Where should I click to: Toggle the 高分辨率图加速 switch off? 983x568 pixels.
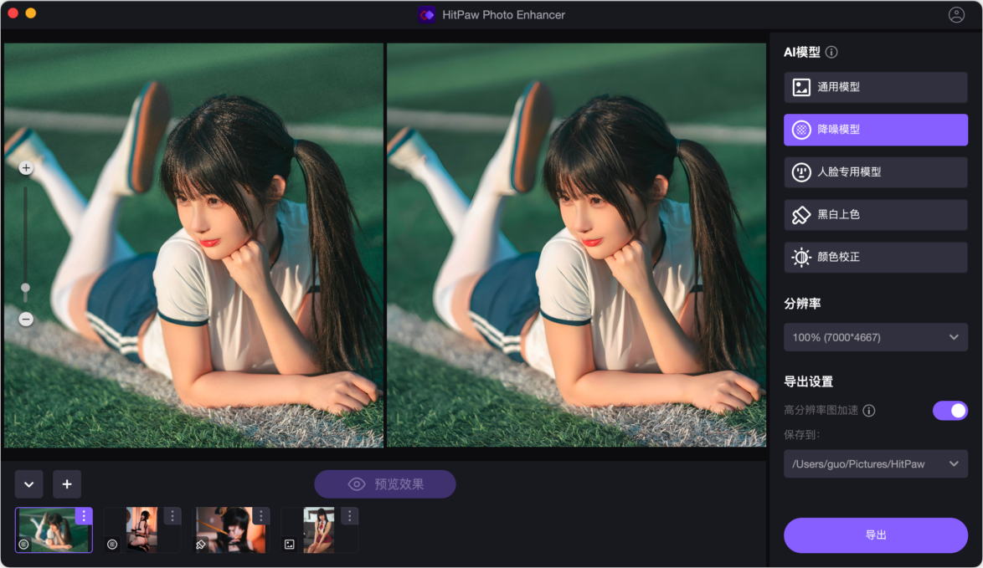(x=950, y=411)
